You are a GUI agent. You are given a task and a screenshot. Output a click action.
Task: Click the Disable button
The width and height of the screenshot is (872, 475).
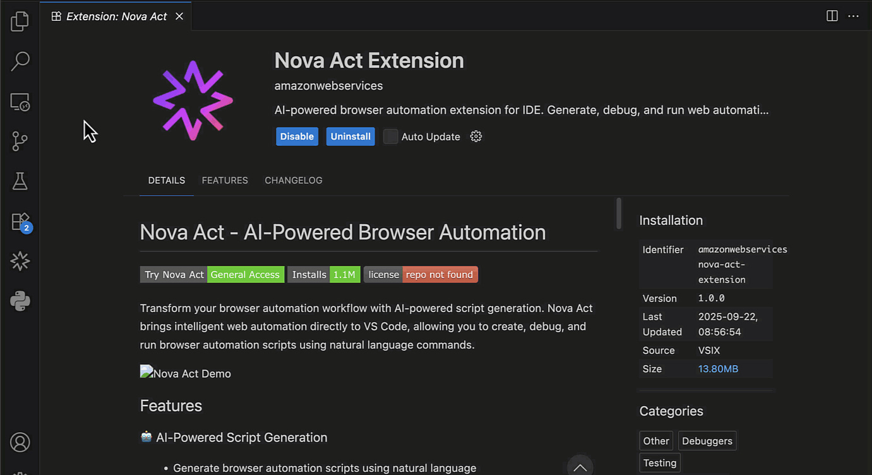(x=297, y=136)
